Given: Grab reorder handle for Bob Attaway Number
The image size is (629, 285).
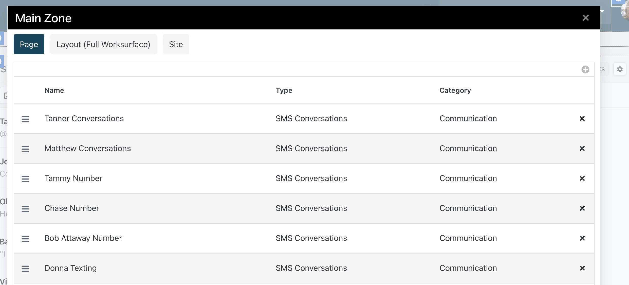Looking at the screenshot, I should pyautogui.click(x=25, y=239).
